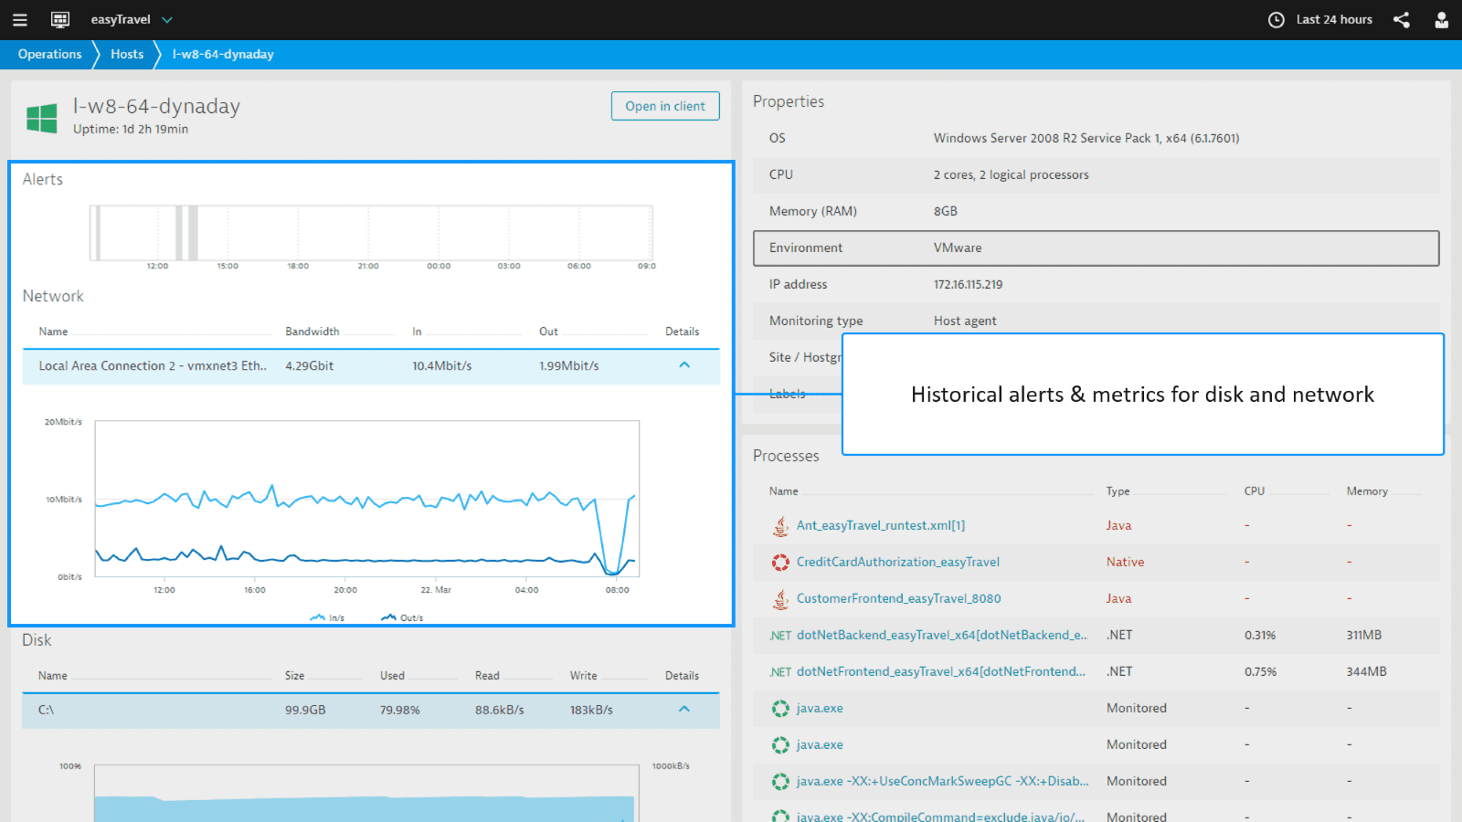Sort processes by CPU column

1254,491
